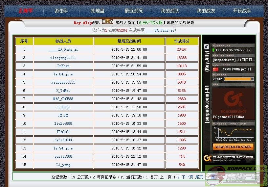This screenshot has height=187, width=268.
Task: Click the green server status indicator
Action: (x=213, y=50)
